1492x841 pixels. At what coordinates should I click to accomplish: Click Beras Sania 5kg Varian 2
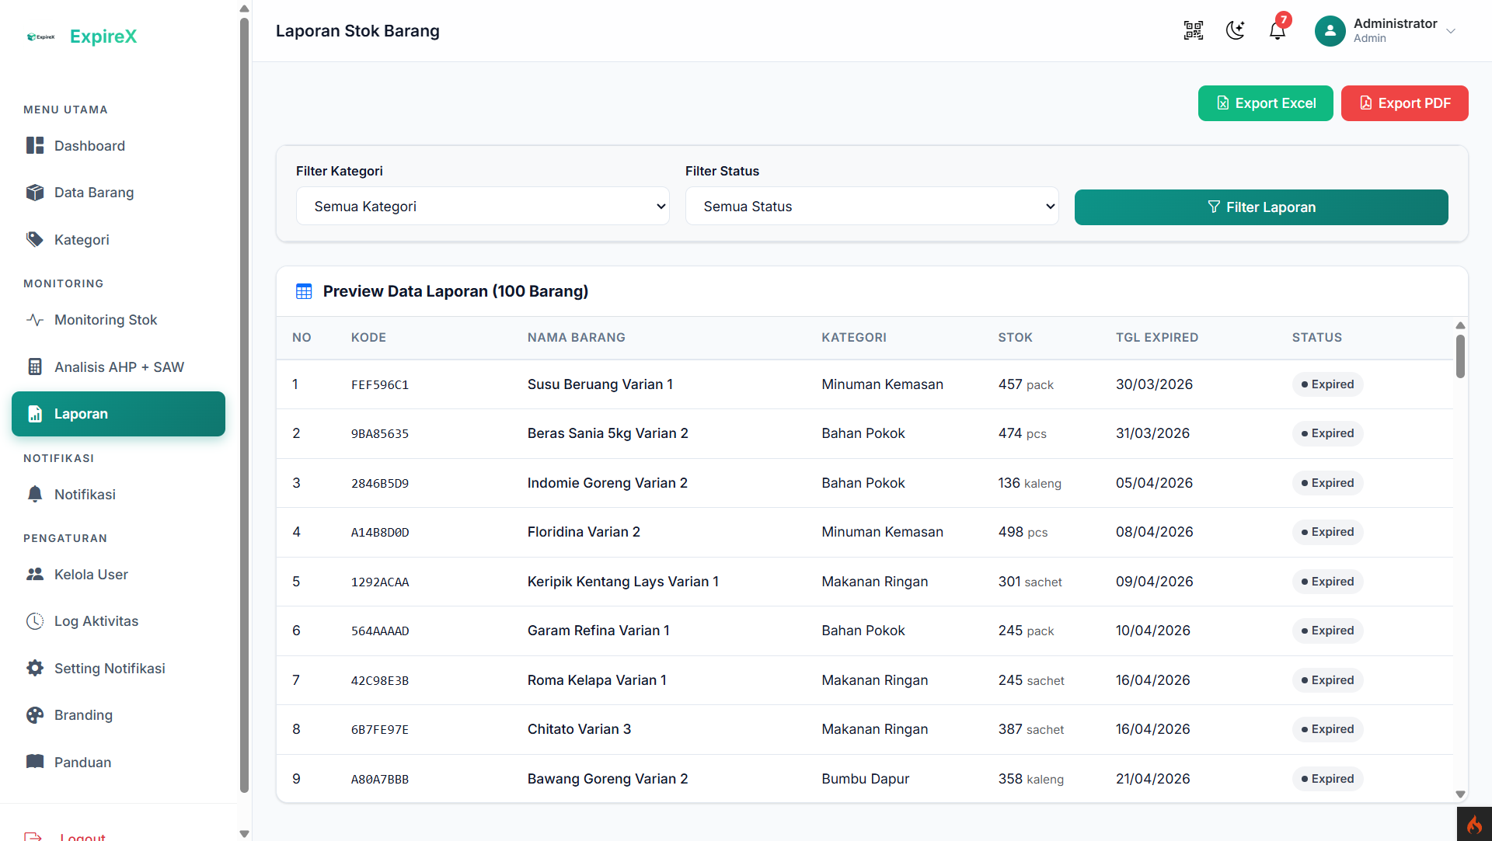pos(608,433)
